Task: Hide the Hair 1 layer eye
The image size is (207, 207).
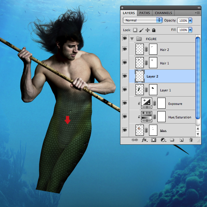Action: pyautogui.click(x=125, y=63)
